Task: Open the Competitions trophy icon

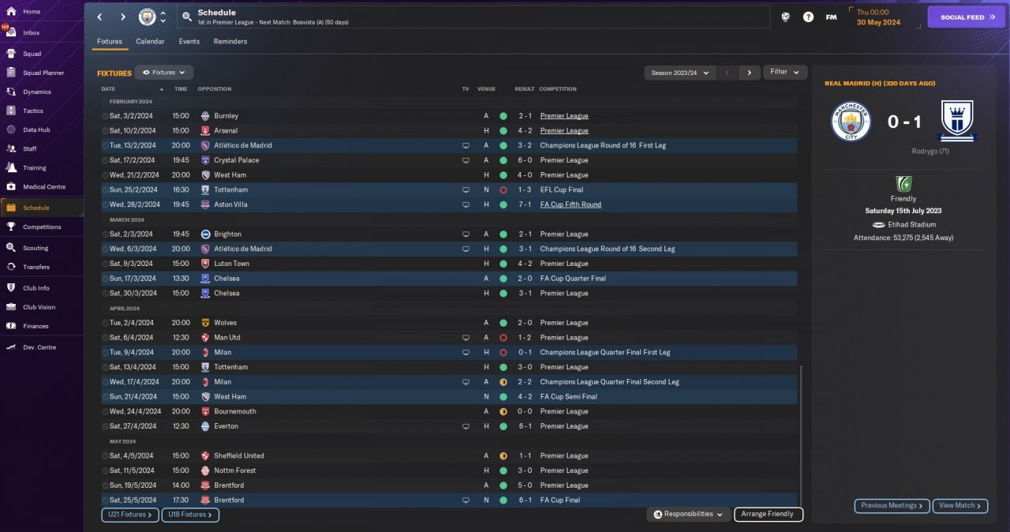Action: 11,227
